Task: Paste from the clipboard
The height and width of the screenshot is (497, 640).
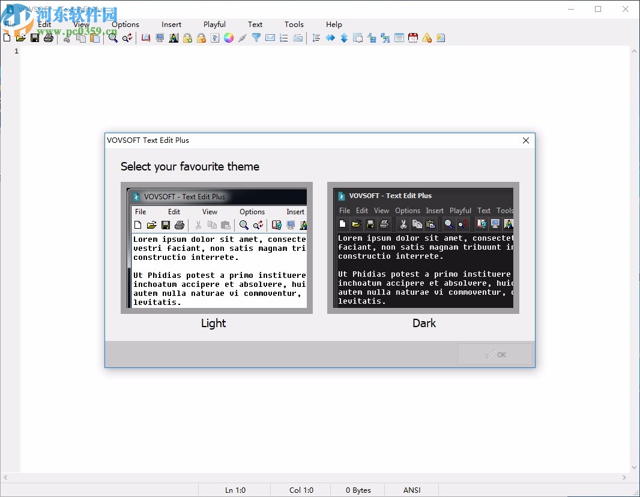Action: pyautogui.click(x=95, y=37)
